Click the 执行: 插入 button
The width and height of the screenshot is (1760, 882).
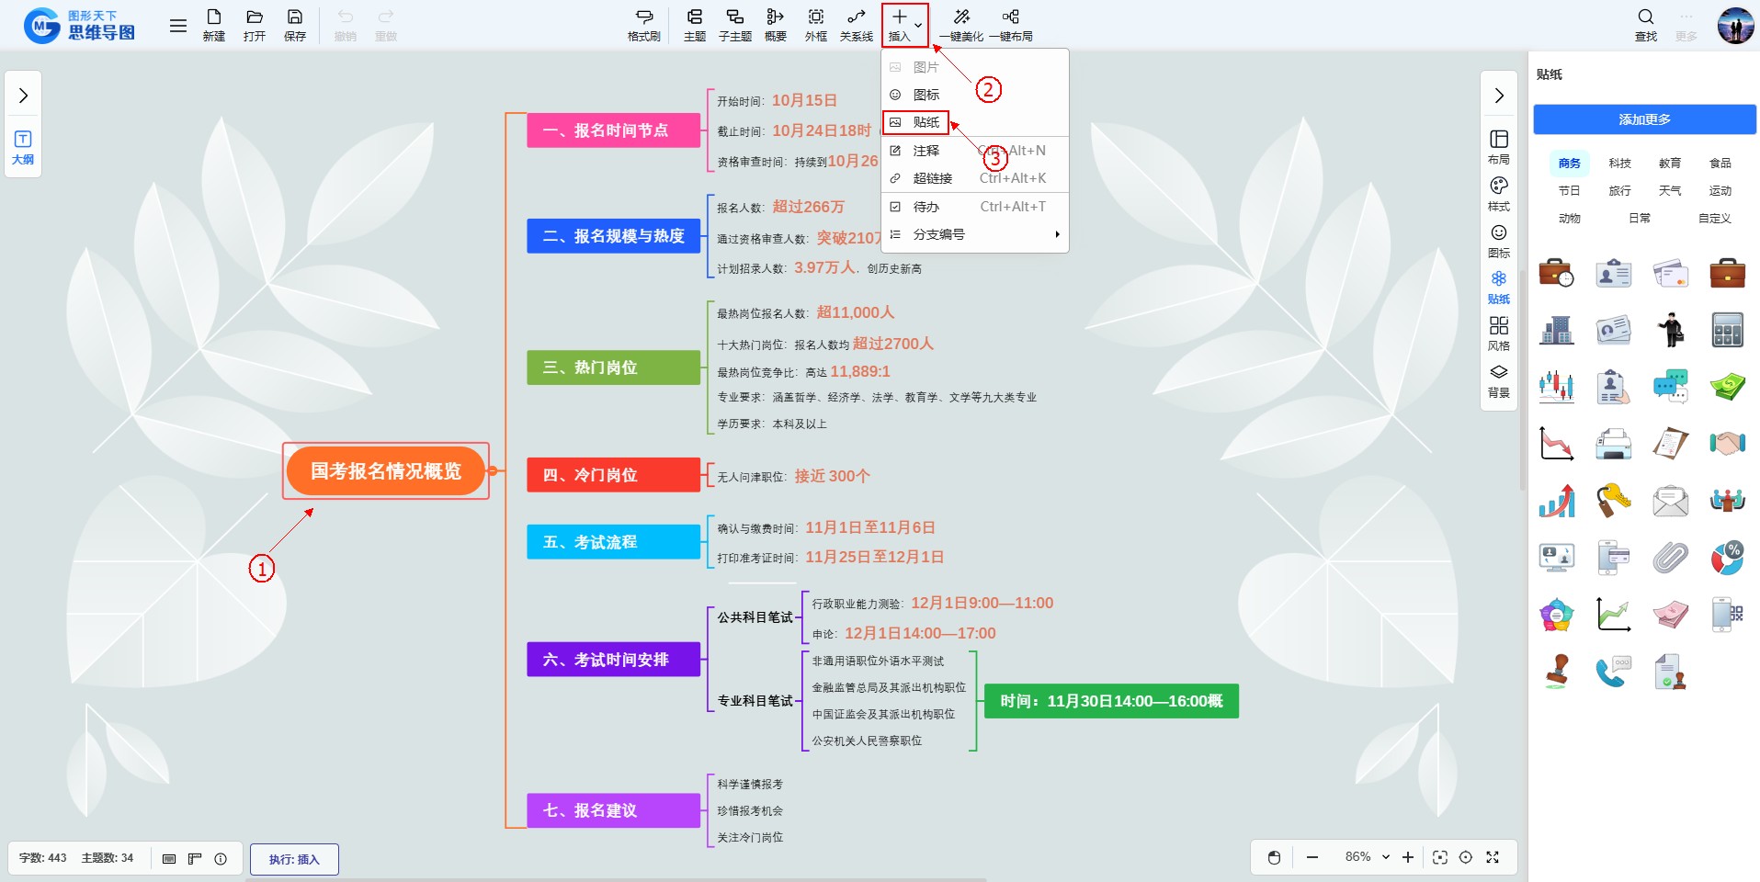[x=294, y=859]
